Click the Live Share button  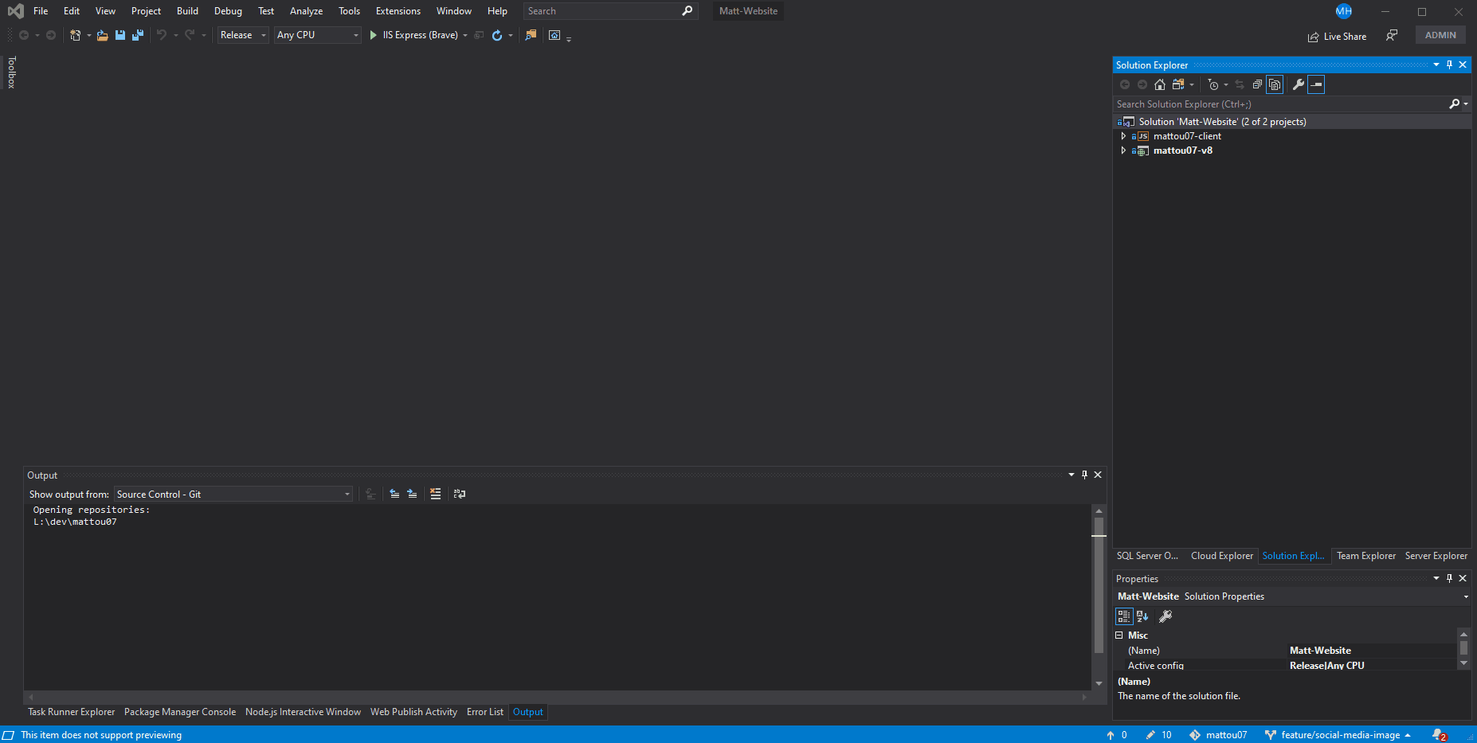[x=1337, y=37]
